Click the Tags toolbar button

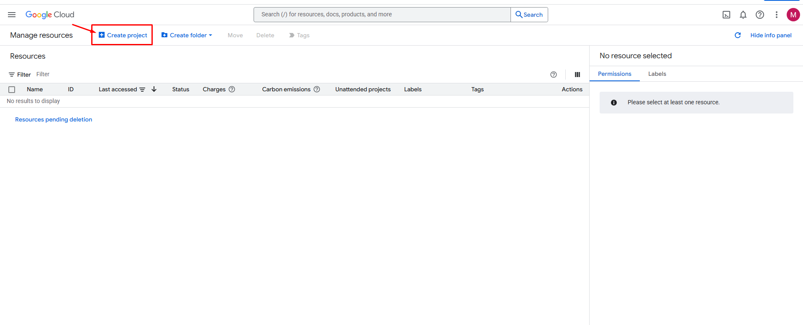[299, 35]
